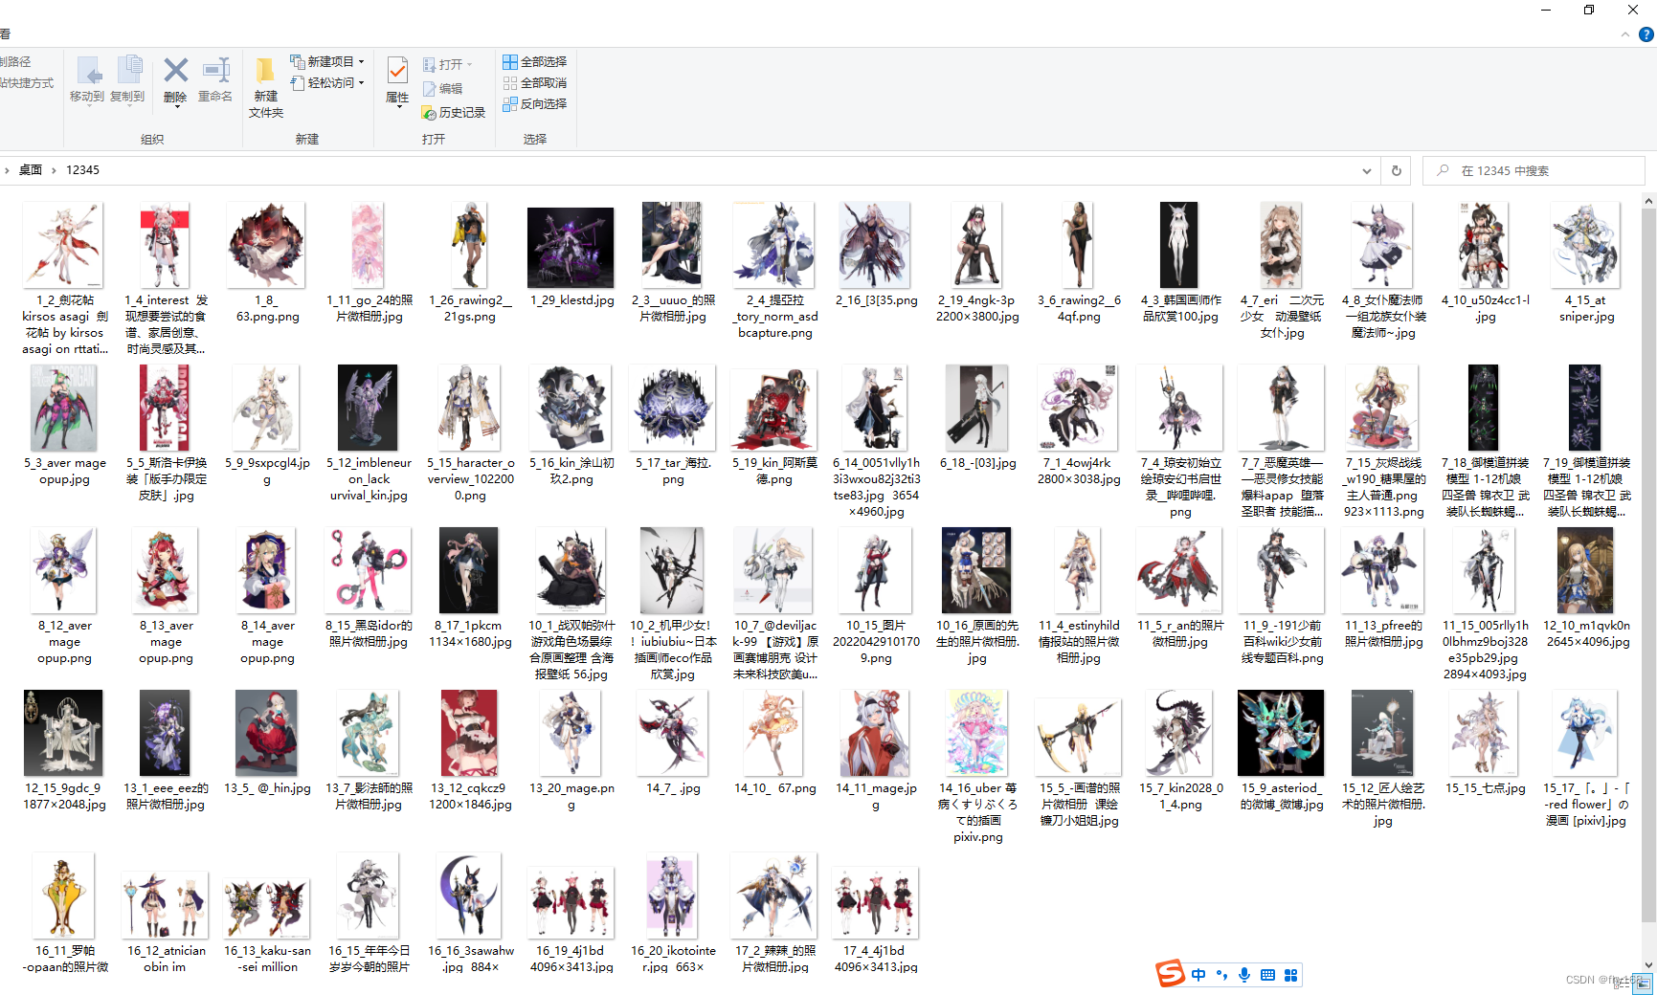
Task: Deselect everything with 全部取消
Action: [535, 82]
